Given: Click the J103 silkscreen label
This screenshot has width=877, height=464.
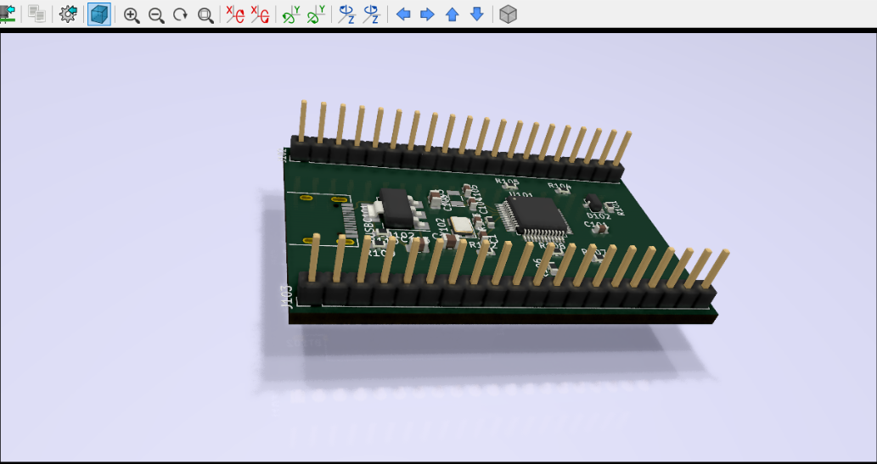Looking at the screenshot, I should [286, 297].
